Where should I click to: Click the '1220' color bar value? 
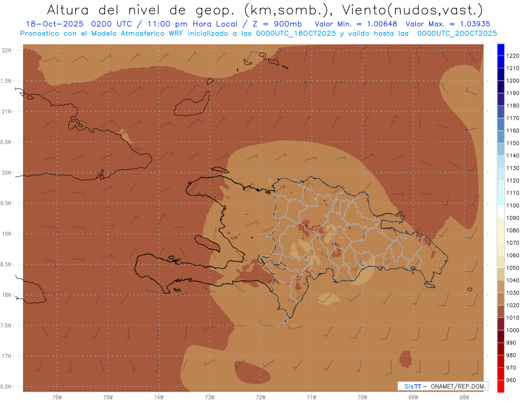[513, 56]
